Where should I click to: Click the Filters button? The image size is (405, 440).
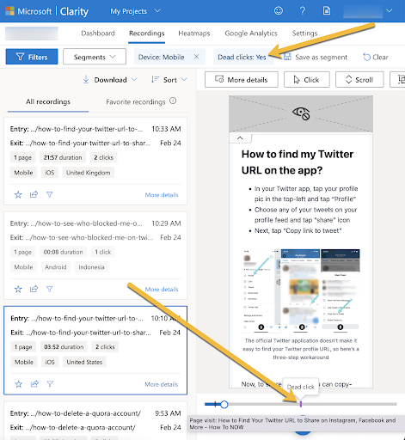click(x=32, y=57)
